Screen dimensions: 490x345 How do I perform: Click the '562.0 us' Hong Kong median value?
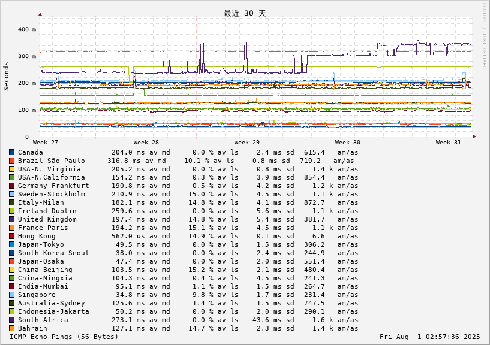(x=128, y=236)
